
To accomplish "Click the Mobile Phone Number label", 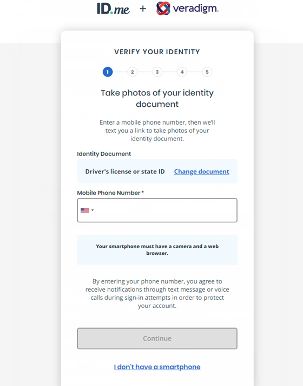I will click(110, 193).
